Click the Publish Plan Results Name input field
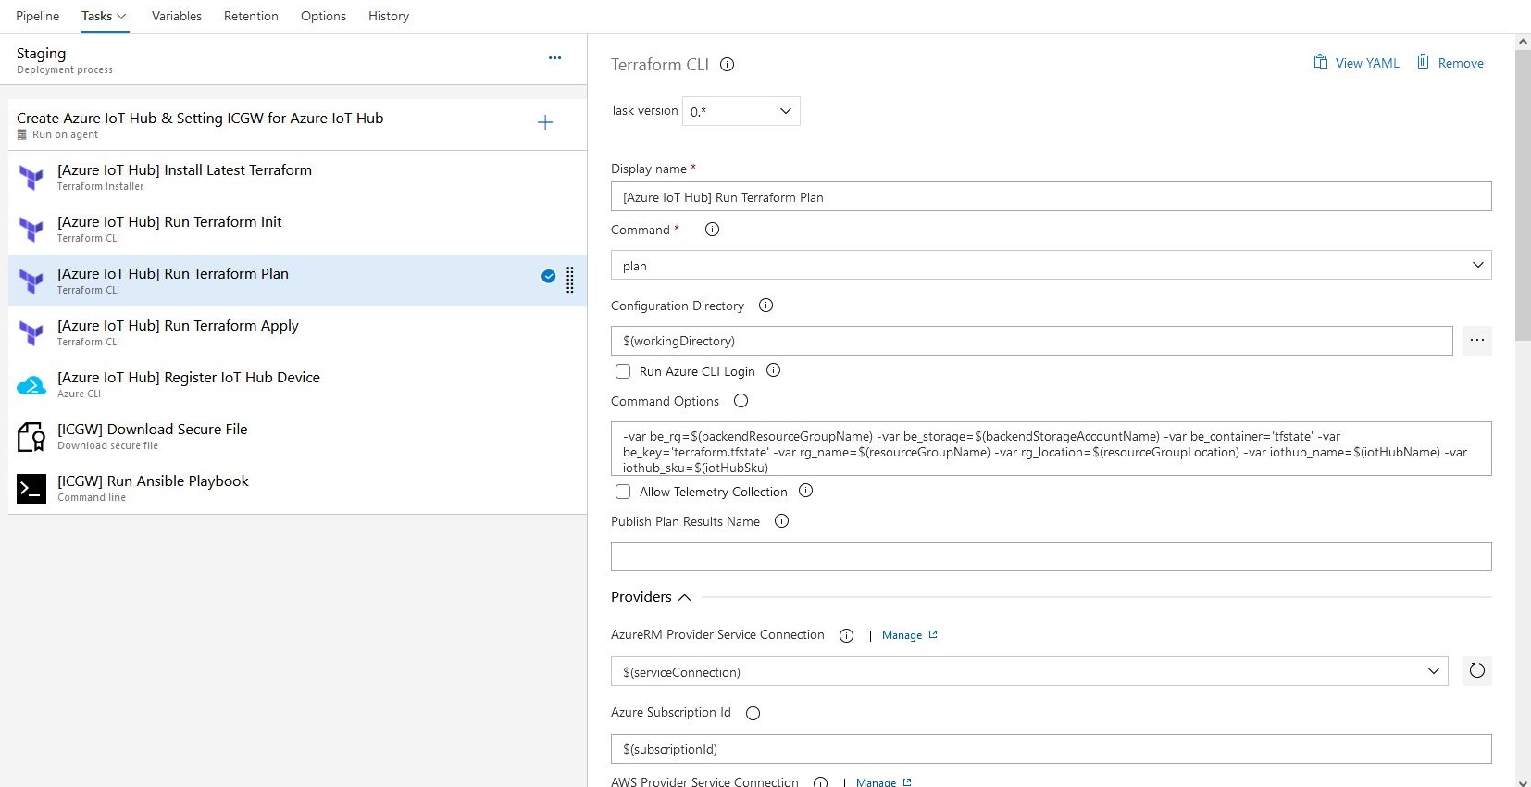Viewport: 1531px width, 787px height. (x=1051, y=556)
